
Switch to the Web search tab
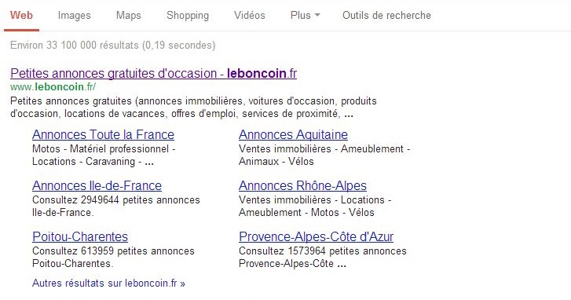tap(21, 15)
